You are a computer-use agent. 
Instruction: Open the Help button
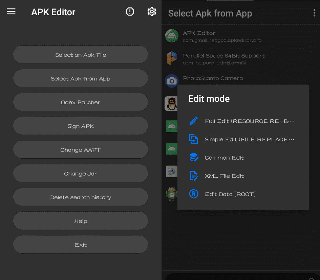pos(81,221)
